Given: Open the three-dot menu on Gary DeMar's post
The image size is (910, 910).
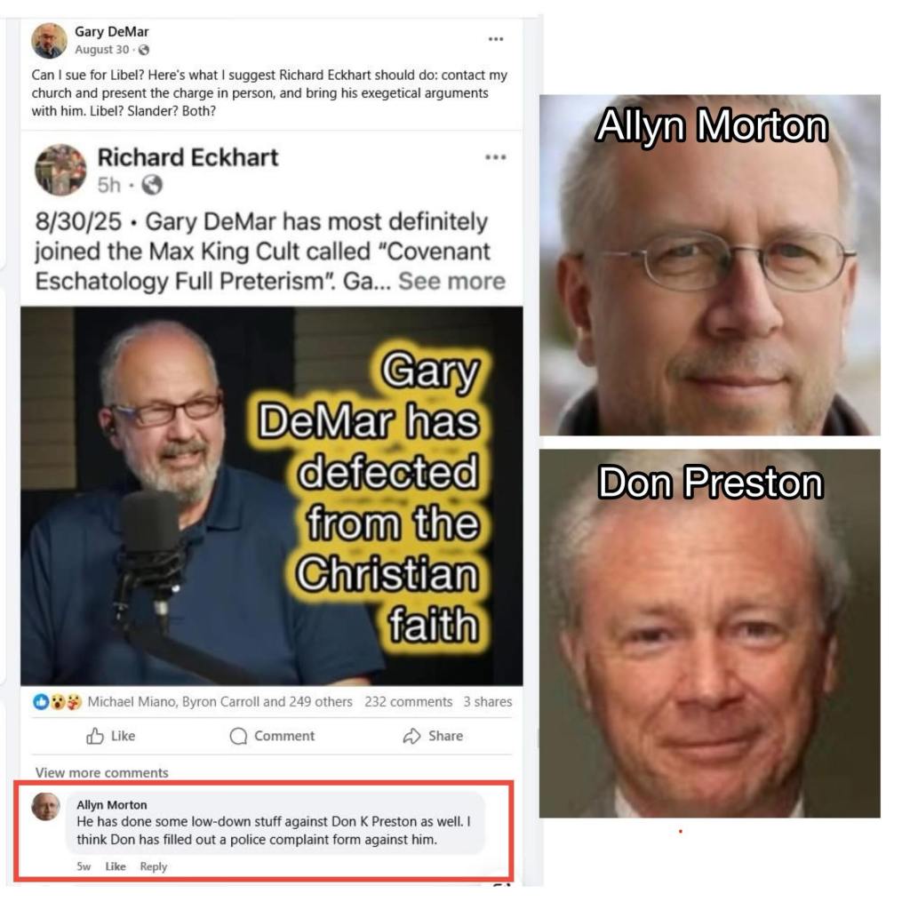Looking at the screenshot, I should coord(496,39).
